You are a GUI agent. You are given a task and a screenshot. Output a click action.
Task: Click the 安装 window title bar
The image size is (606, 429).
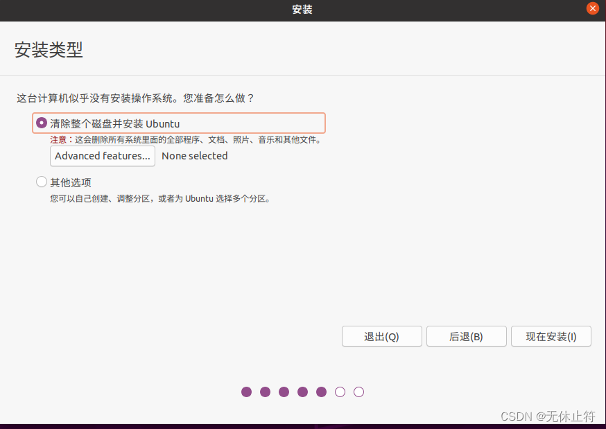coord(302,10)
